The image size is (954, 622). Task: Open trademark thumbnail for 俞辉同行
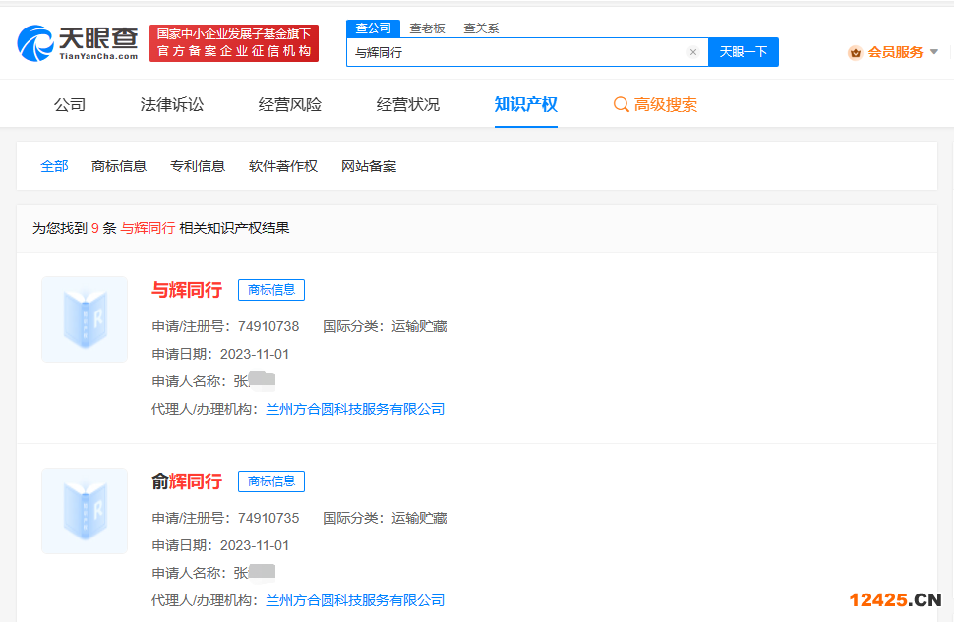pos(85,511)
